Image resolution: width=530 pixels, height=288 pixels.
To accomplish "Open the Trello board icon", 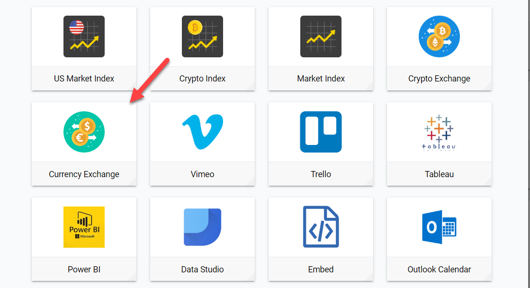I will click(x=321, y=132).
